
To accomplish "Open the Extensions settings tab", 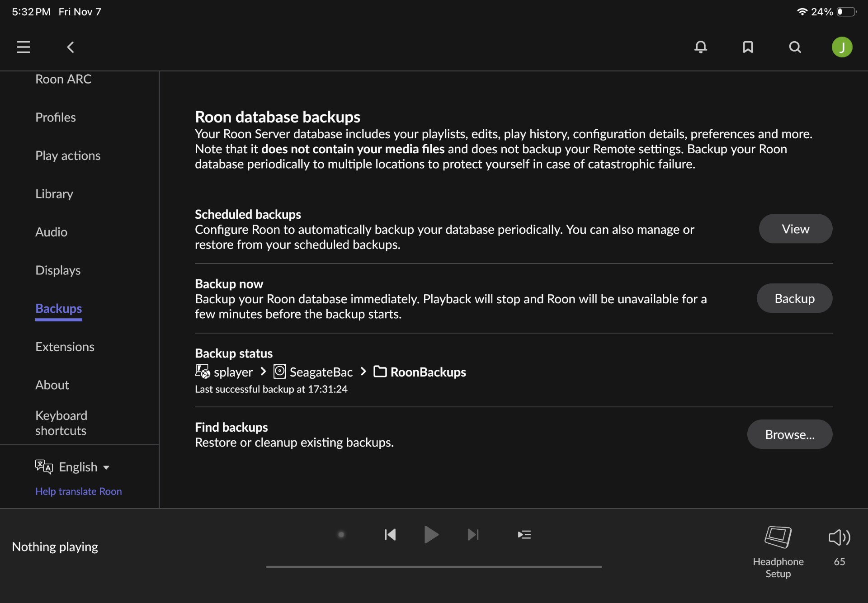I will (65, 347).
